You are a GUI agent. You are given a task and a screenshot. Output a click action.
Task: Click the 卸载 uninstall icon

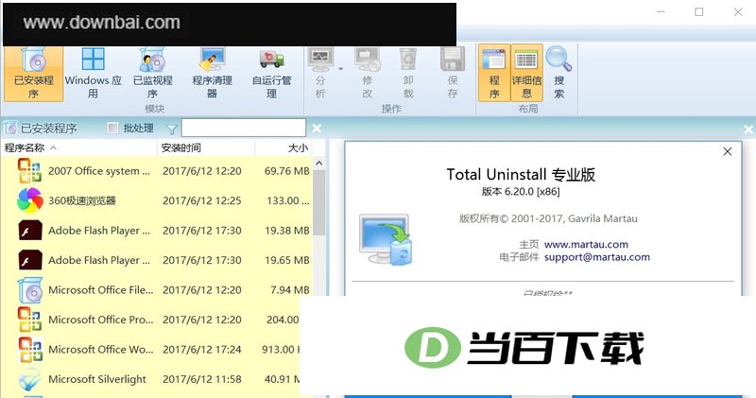click(408, 60)
